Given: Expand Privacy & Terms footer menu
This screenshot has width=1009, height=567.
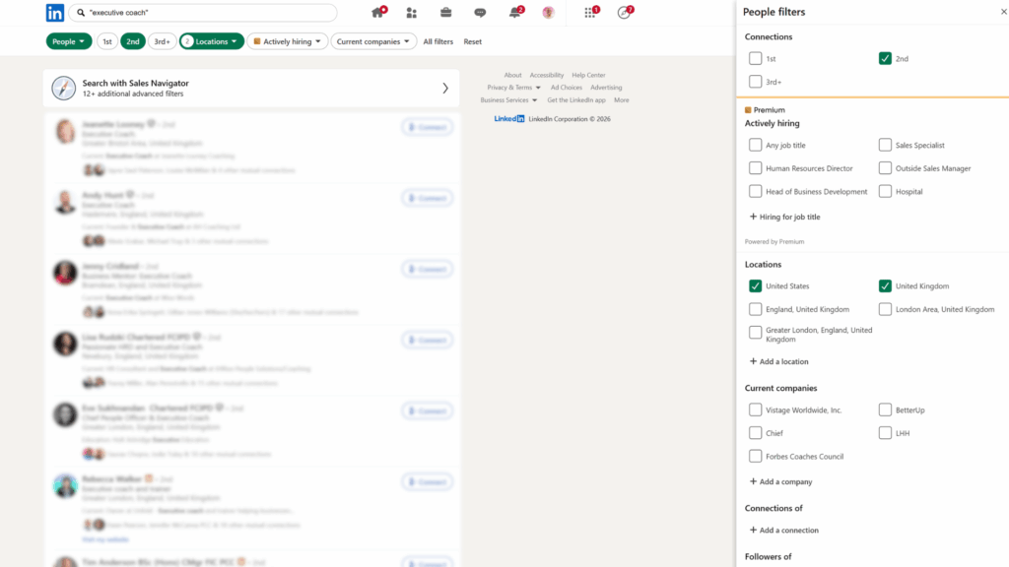Looking at the screenshot, I should click(x=513, y=88).
